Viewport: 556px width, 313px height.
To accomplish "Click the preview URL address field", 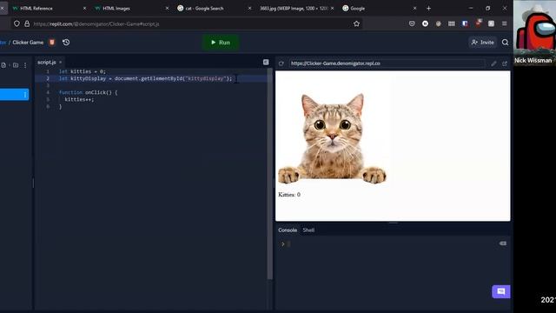I will coord(387,63).
